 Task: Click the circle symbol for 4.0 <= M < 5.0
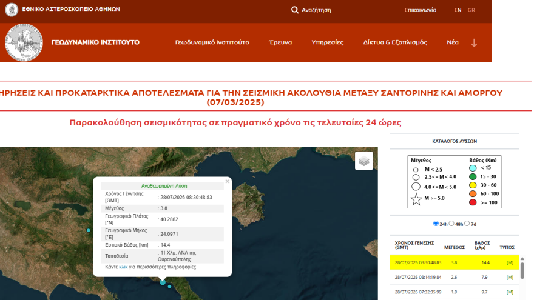pyautogui.click(x=416, y=187)
